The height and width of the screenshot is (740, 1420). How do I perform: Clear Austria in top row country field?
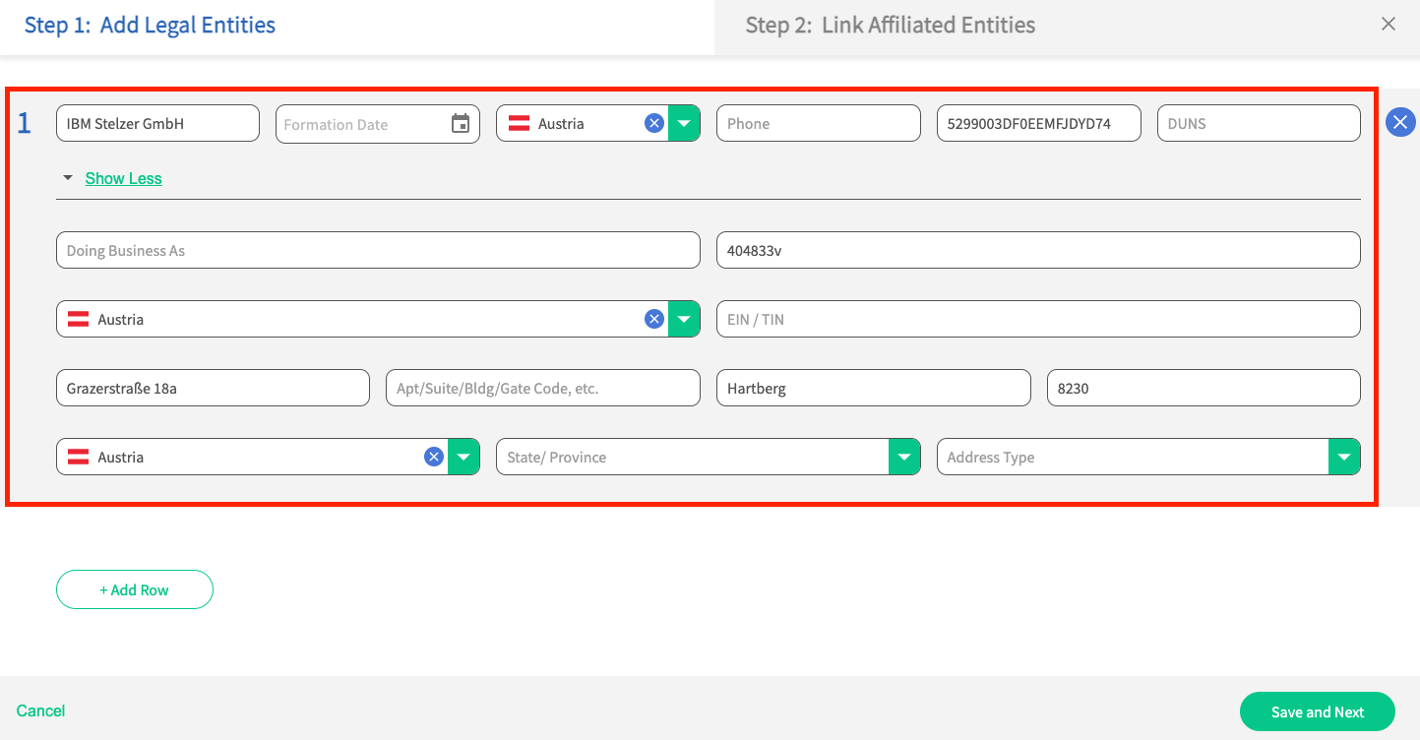point(654,123)
